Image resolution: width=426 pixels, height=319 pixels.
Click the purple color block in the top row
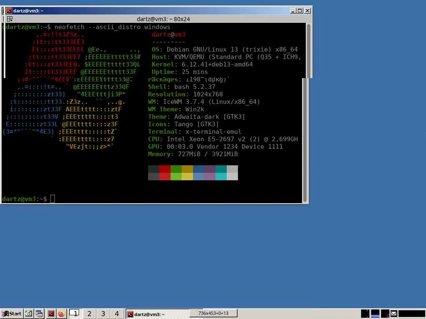pos(210,169)
